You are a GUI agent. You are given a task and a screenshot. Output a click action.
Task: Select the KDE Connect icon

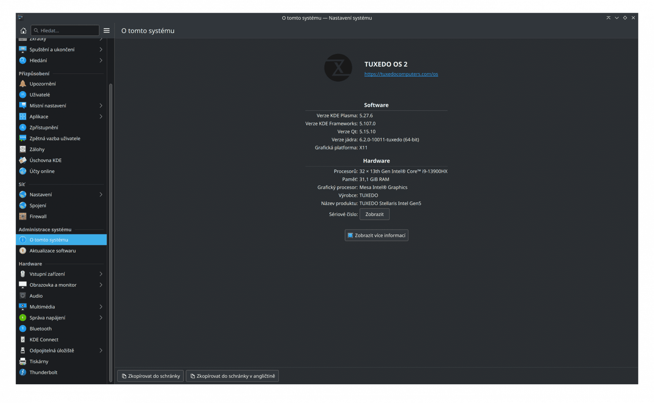23,339
